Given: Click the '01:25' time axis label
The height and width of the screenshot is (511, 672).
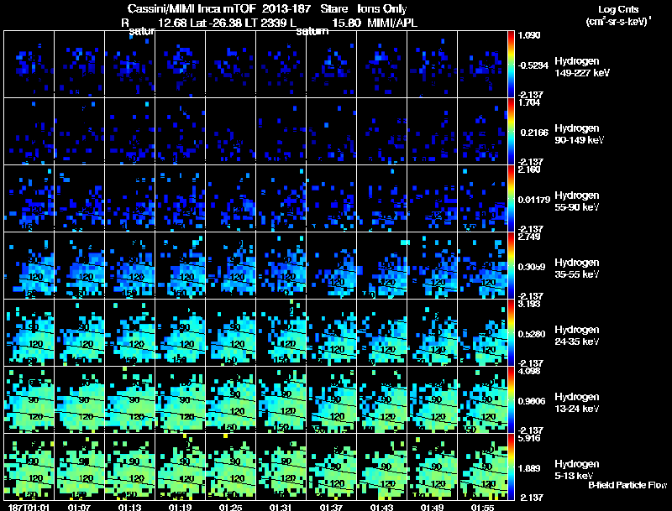Looking at the screenshot, I should 230,508.
